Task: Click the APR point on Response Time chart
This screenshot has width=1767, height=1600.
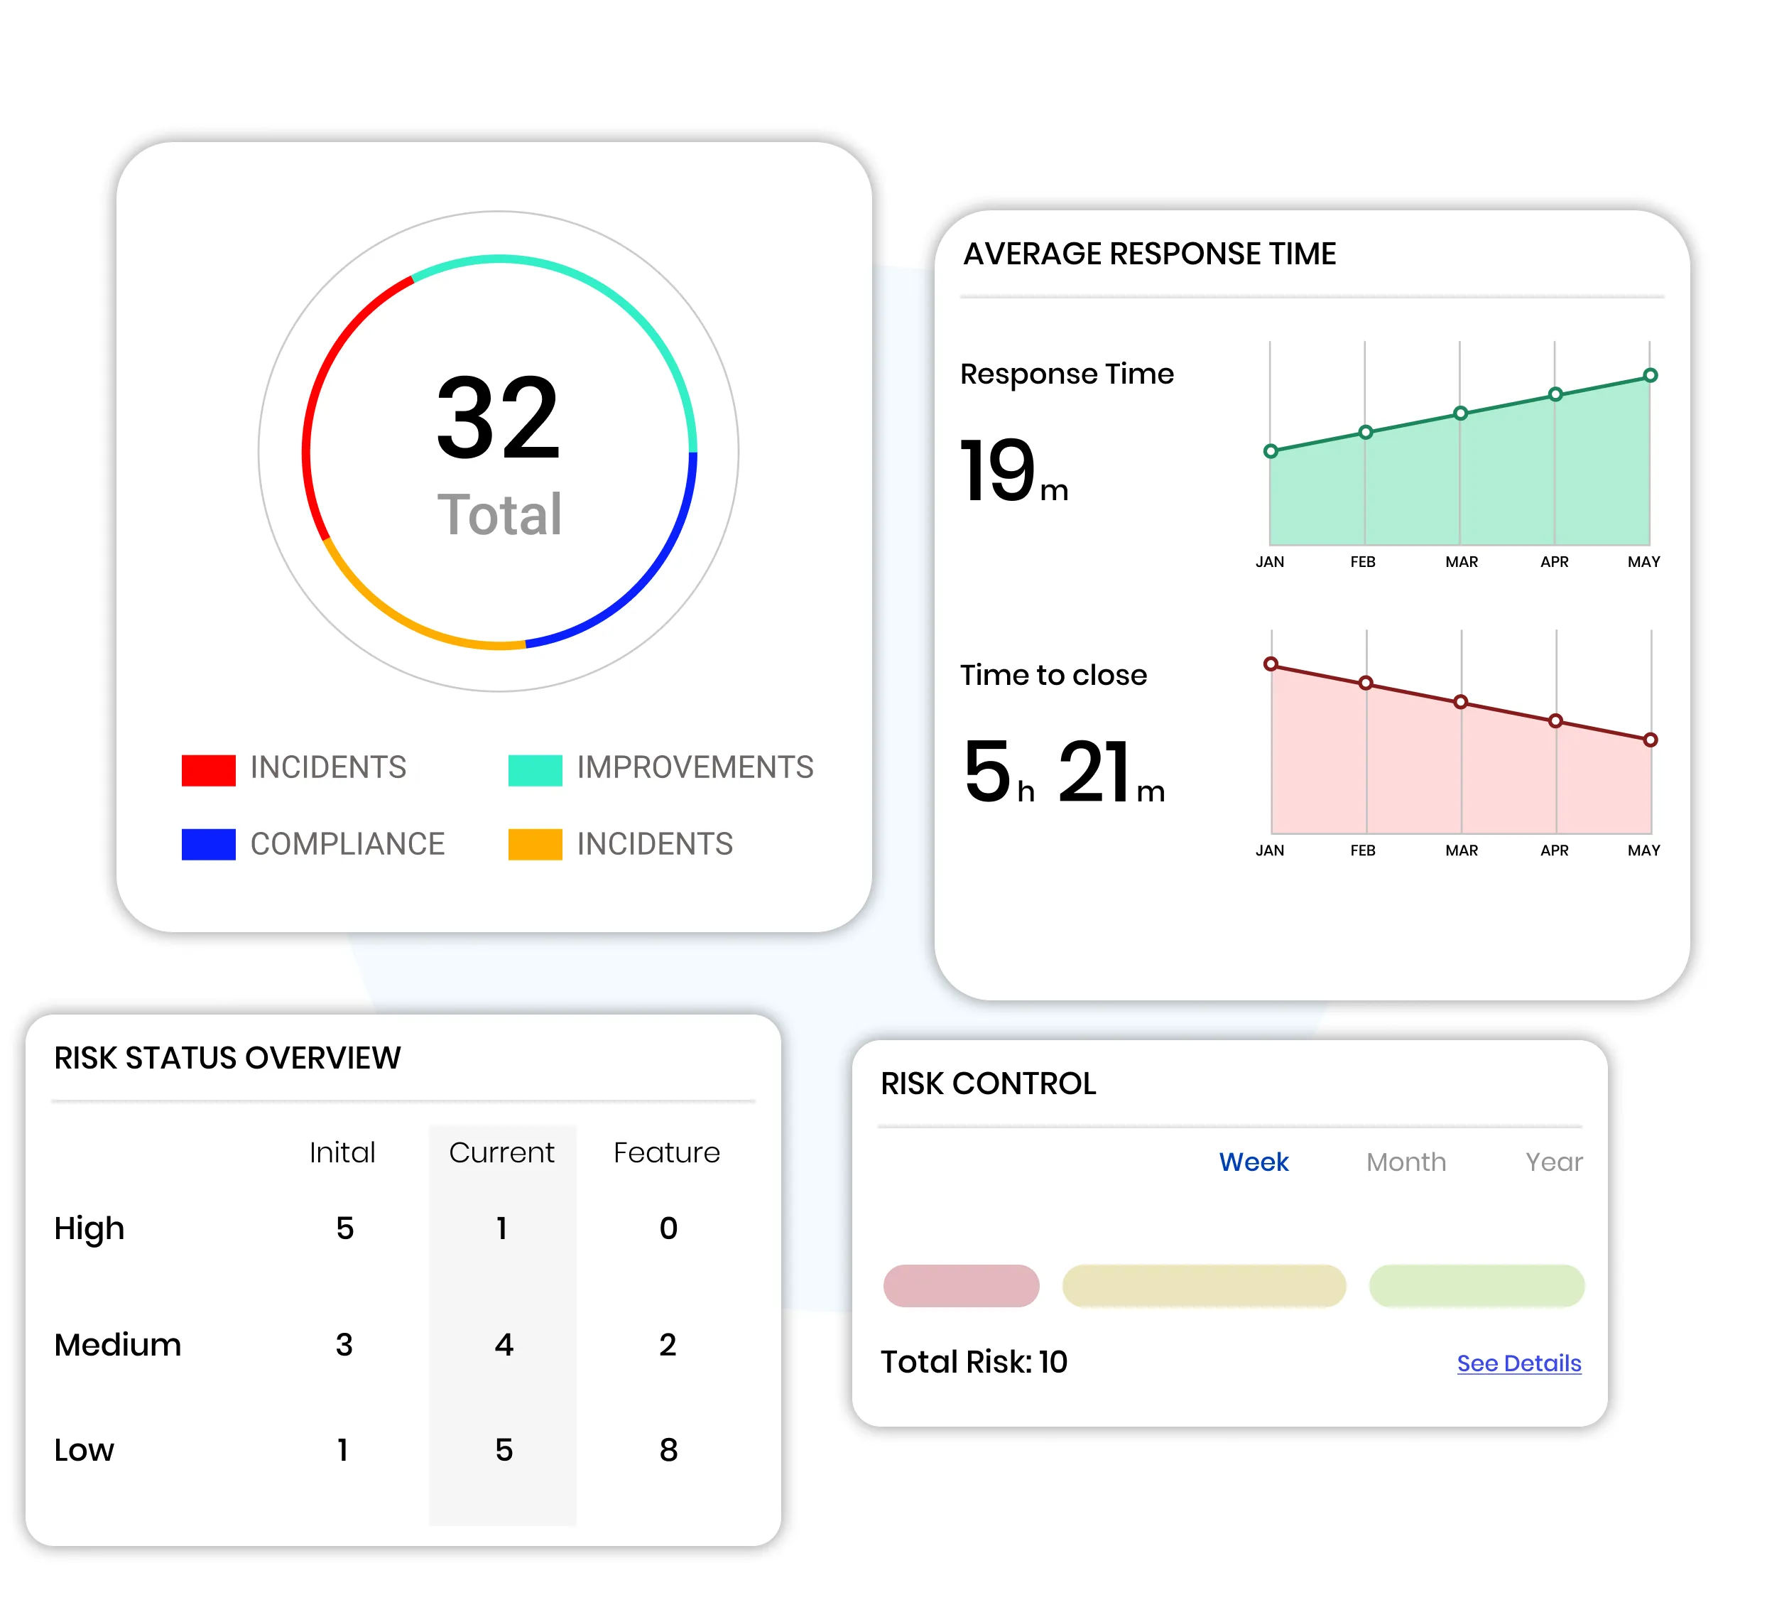Action: (1555, 394)
